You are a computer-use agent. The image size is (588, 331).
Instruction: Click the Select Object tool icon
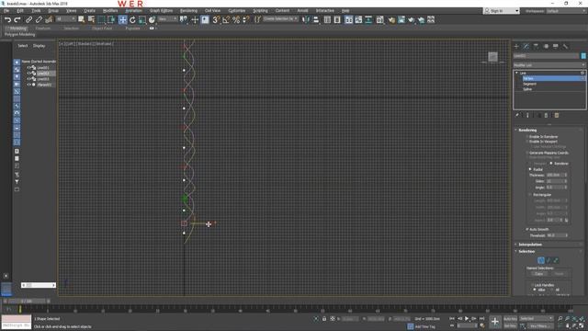[x=81, y=20]
